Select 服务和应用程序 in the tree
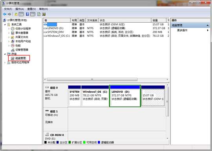 pos(20,63)
